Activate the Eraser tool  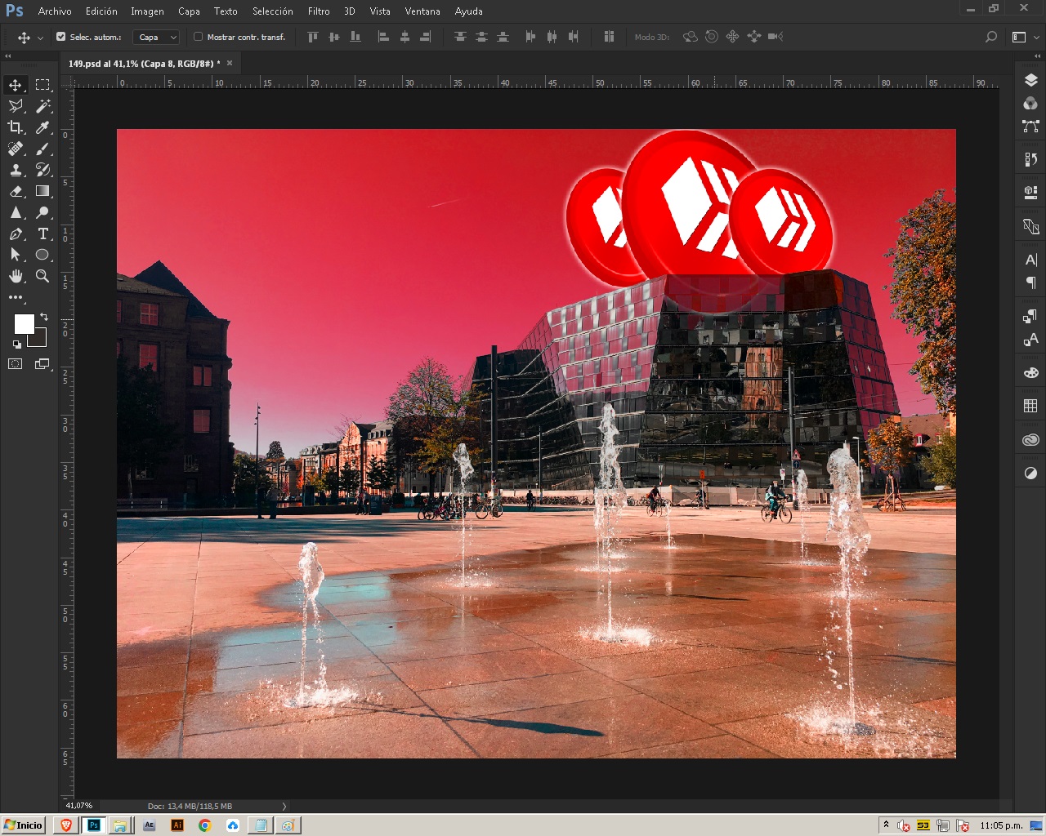click(16, 191)
